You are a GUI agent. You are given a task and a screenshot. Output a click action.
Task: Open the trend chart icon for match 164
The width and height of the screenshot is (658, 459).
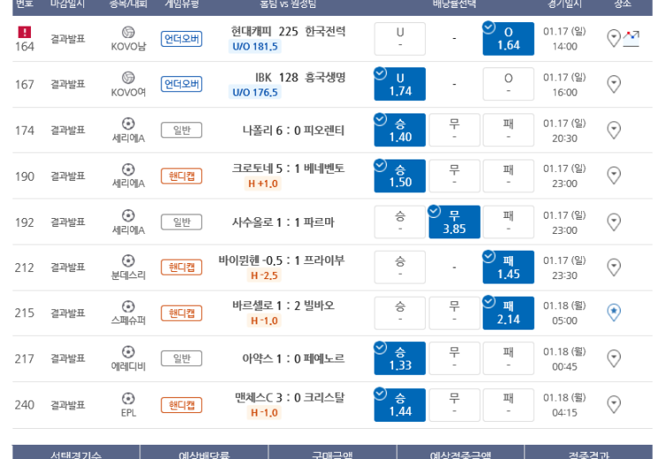pyautogui.click(x=631, y=39)
